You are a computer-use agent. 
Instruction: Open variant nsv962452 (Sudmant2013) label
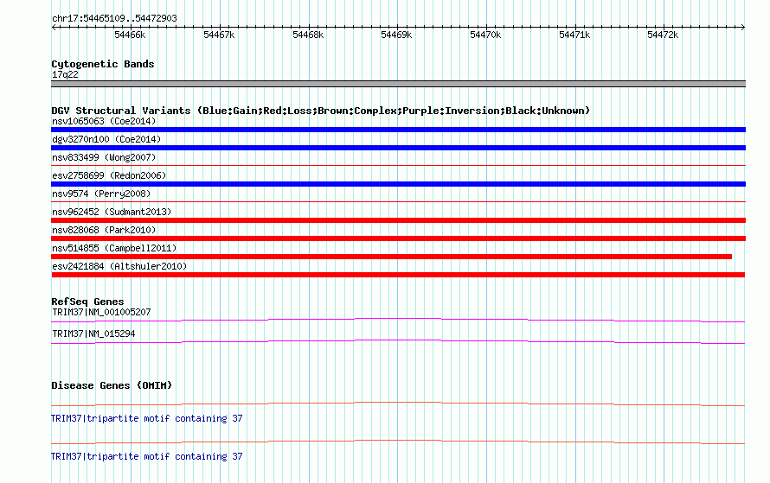click(x=112, y=212)
